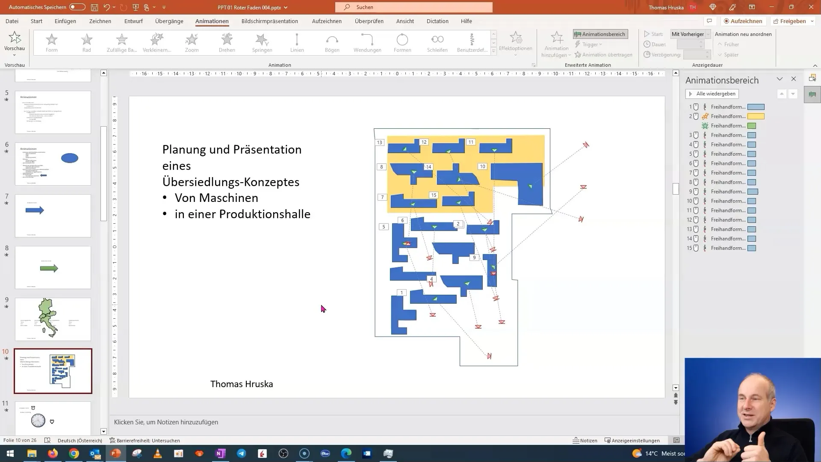Screen dimensions: 821x462
Task: Click Alle wiedergeben button
Action: [x=712, y=94]
